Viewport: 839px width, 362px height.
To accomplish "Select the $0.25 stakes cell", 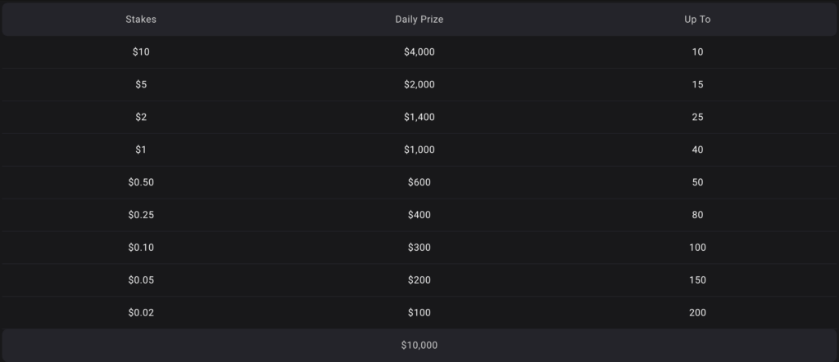I will [141, 215].
